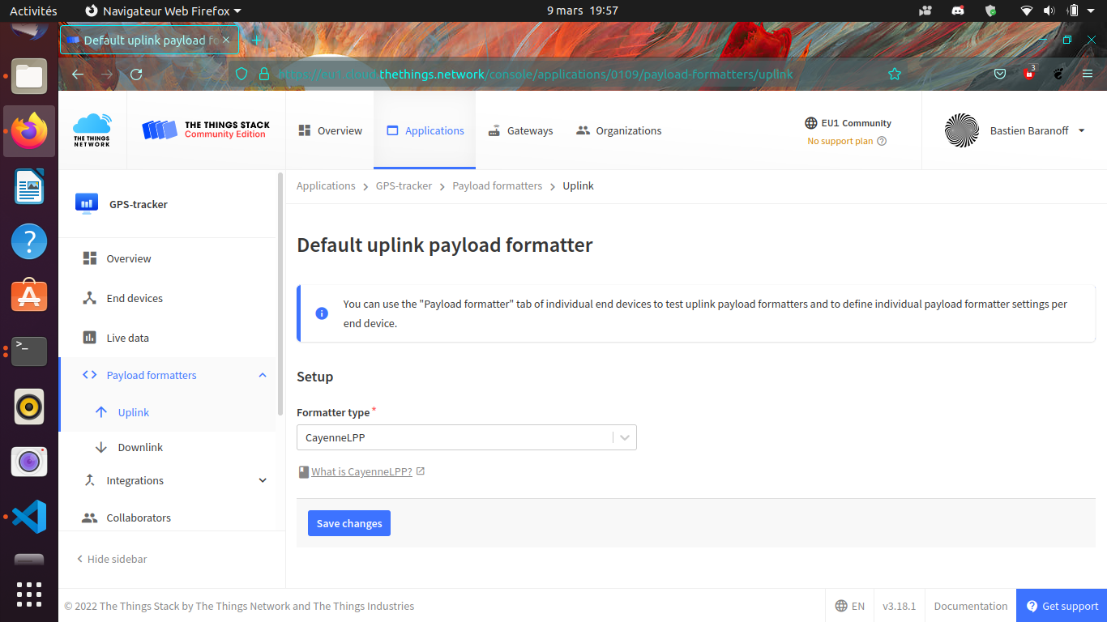Open End devices in sidebar
The height and width of the screenshot is (622, 1107).
167,298
